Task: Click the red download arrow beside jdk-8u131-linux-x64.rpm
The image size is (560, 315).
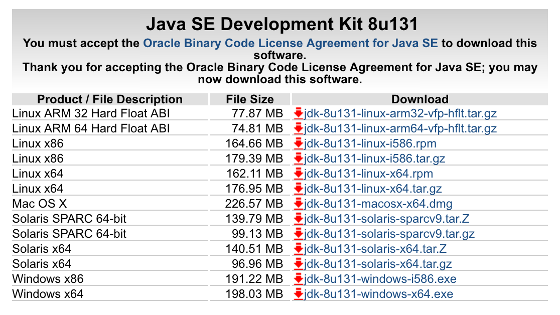Action: click(x=298, y=174)
